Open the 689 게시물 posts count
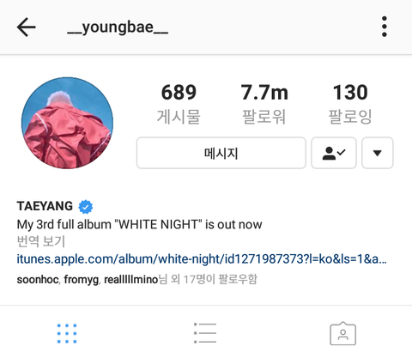Image resolution: width=412 pixels, height=358 pixels. pyautogui.click(x=179, y=104)
